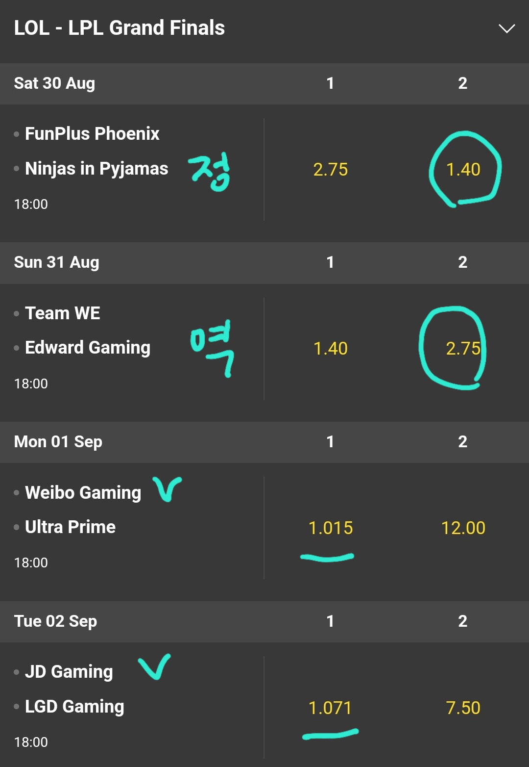Pick Ultra Prime at 12.00 odds
This screenshot has height=767, width=529.
click(x=463, y=528)
